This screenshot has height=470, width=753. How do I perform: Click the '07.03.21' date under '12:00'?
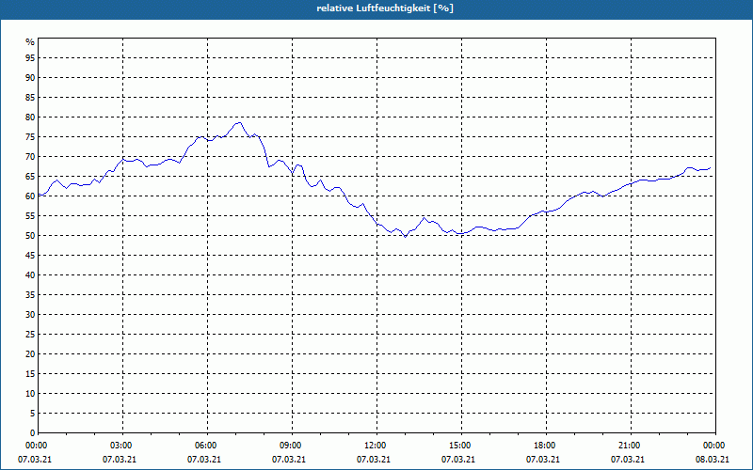(373, 460)
